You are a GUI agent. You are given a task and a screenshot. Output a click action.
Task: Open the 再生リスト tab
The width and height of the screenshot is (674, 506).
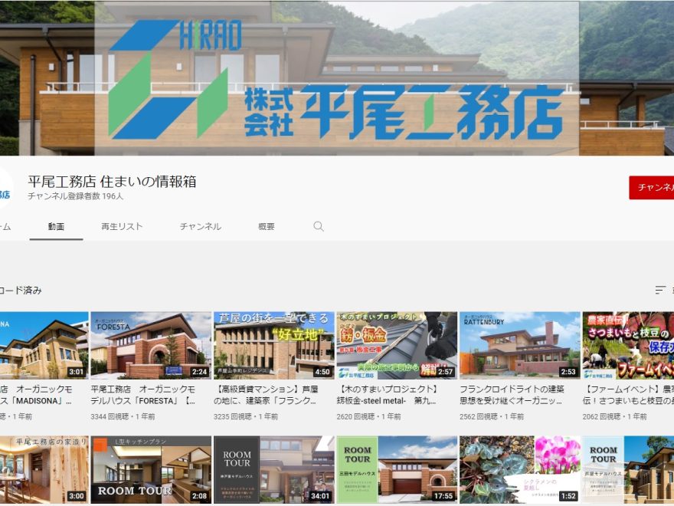pos(122,226)
